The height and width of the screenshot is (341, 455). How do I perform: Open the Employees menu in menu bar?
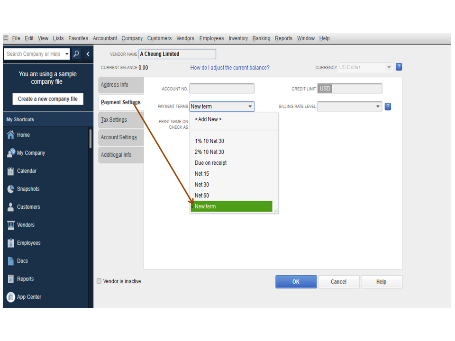[211, 38]
